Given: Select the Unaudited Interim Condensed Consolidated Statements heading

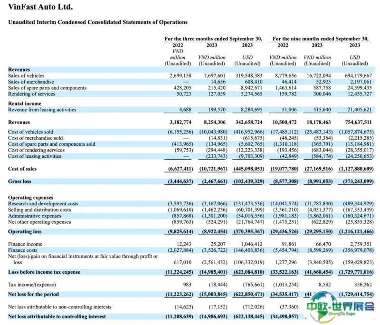Looking at the screenshot, I should tap(98, 22).
